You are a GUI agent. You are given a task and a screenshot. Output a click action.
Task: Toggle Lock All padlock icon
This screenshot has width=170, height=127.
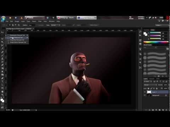[157, 88]
